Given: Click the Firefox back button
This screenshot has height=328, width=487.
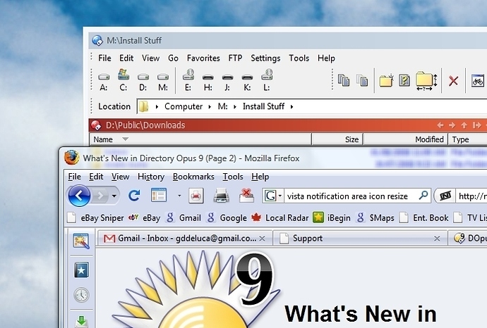Looking at the screenshot, I should tap(79, 196).
